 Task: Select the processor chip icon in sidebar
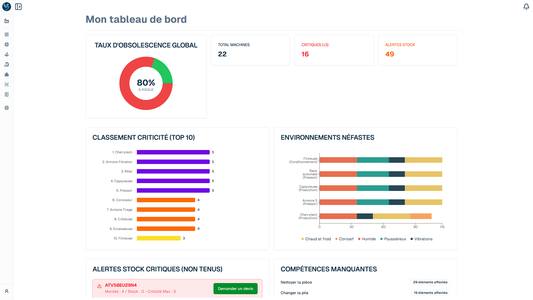point(7,44)
